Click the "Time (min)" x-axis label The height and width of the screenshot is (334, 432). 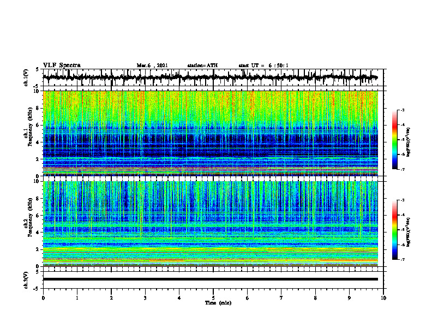(x=218, y=303)
